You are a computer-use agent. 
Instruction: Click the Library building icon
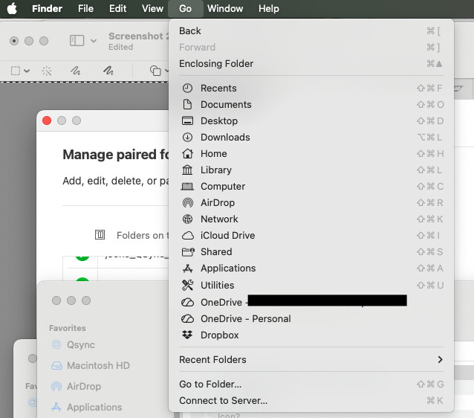(x=187, y=170)
